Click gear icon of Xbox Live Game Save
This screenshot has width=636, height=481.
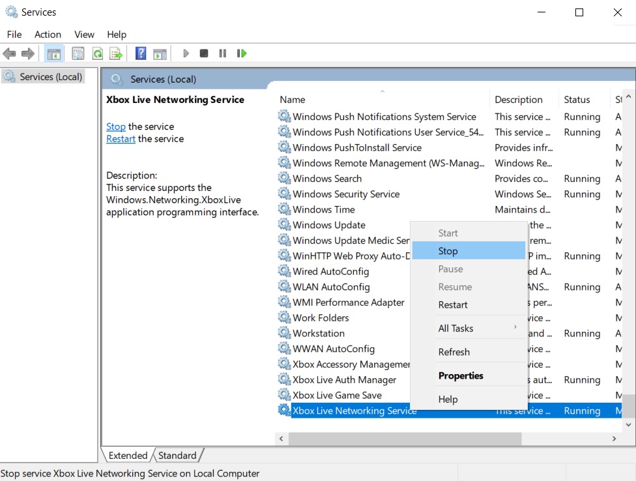tap(284, 394)
